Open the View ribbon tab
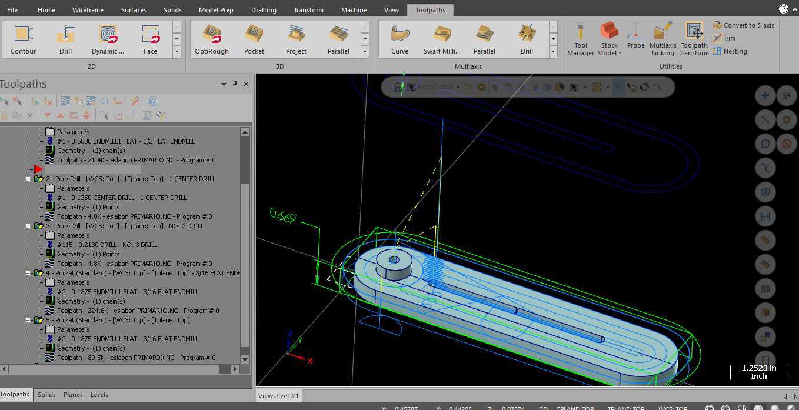 (391, 10)
